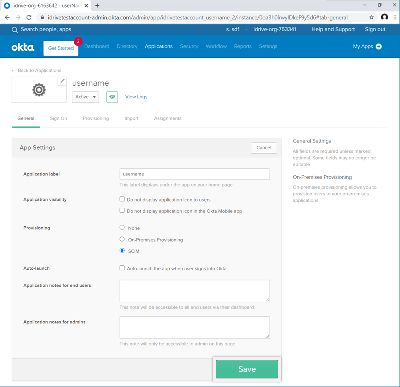Reload the page in the browser

point(29,17)
